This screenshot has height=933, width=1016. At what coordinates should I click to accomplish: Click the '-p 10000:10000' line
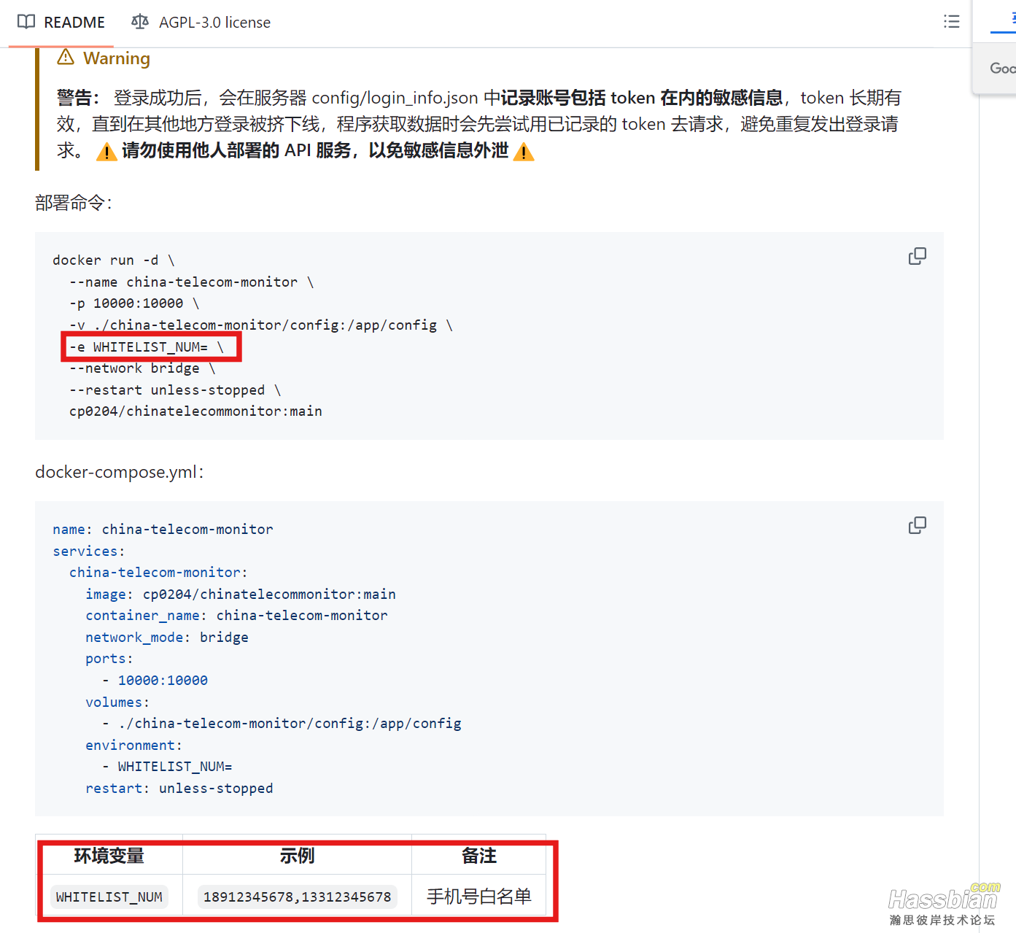pyautogui.click(x=134, y=303)
